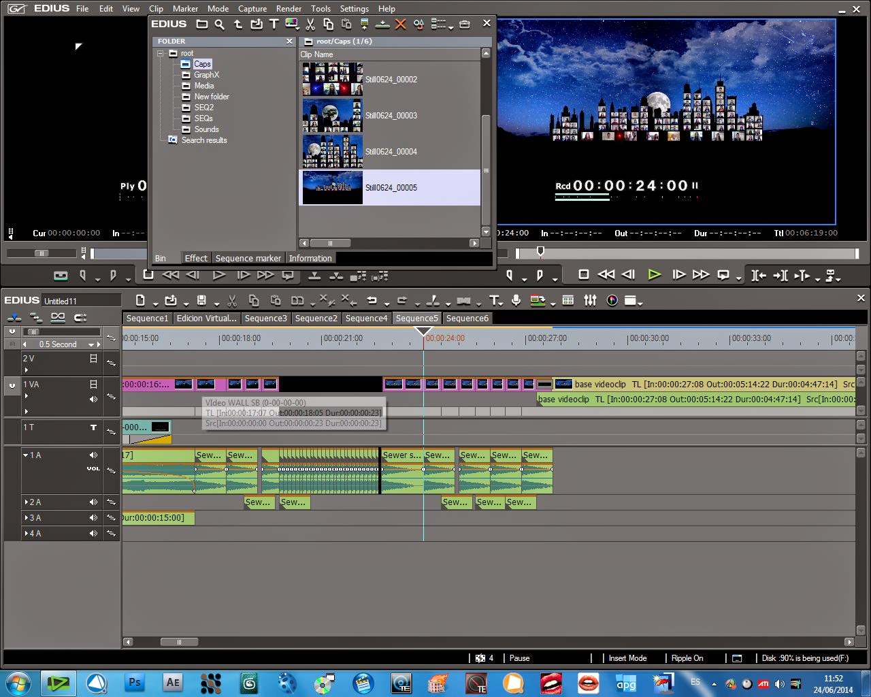
Task: Open Photoshop from the Windows taskbar
Action: tap(135, 683)
